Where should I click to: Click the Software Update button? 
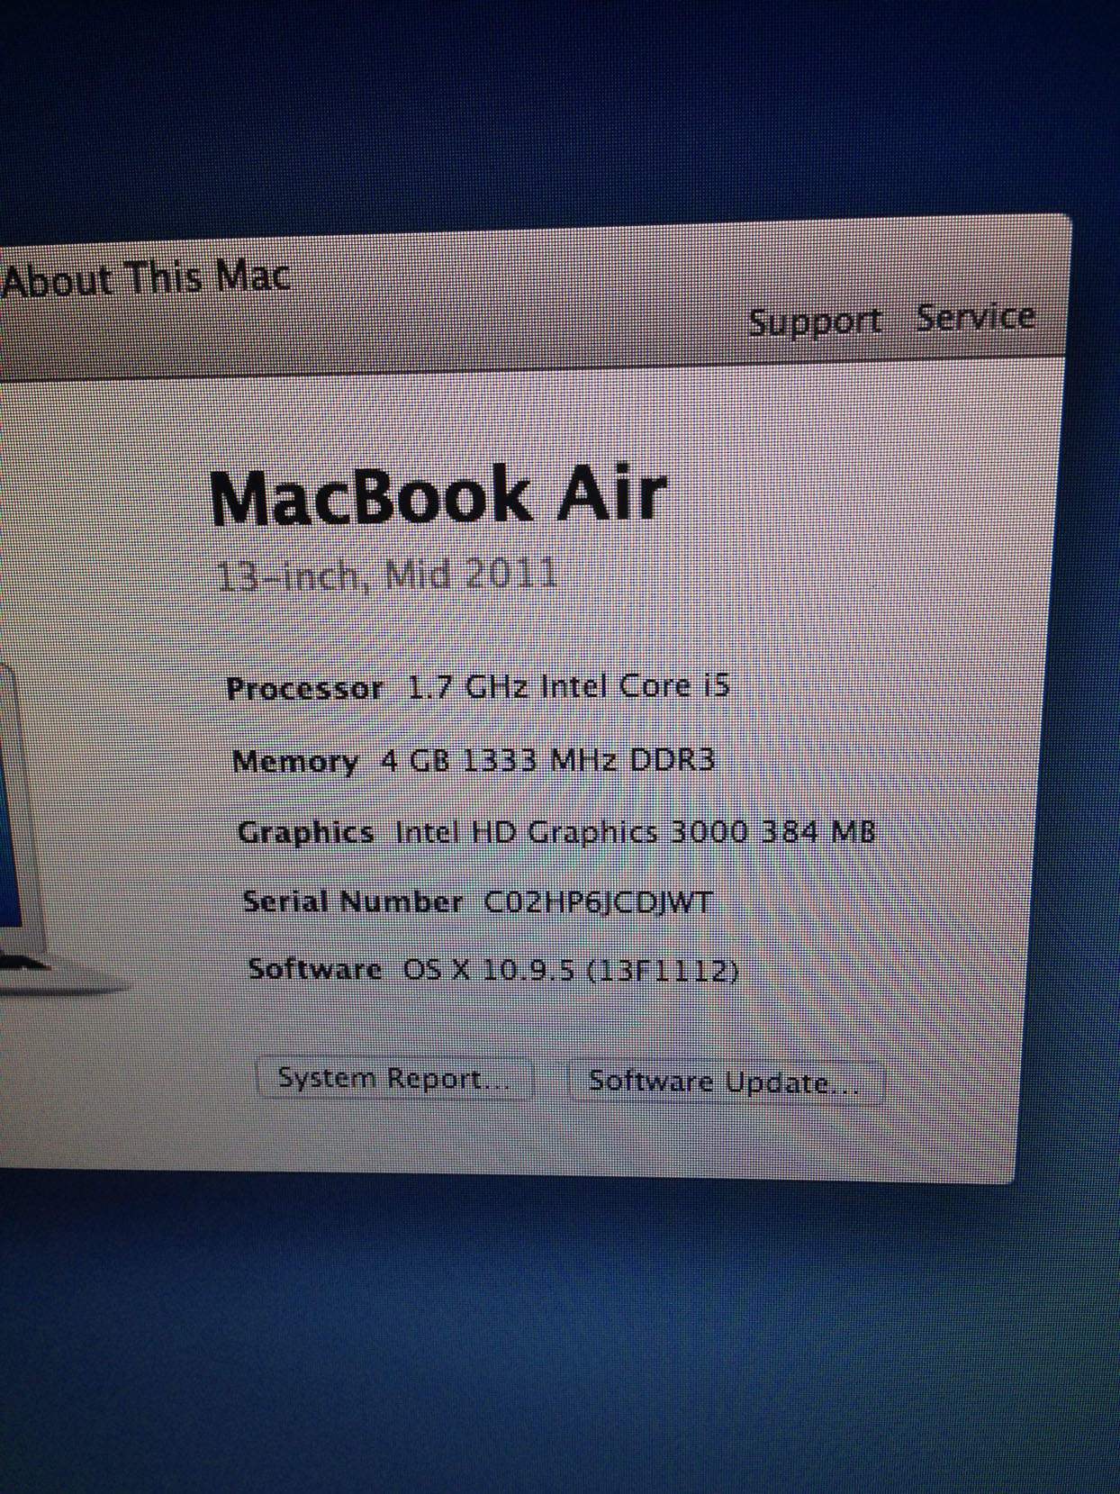pos(726,1082)
